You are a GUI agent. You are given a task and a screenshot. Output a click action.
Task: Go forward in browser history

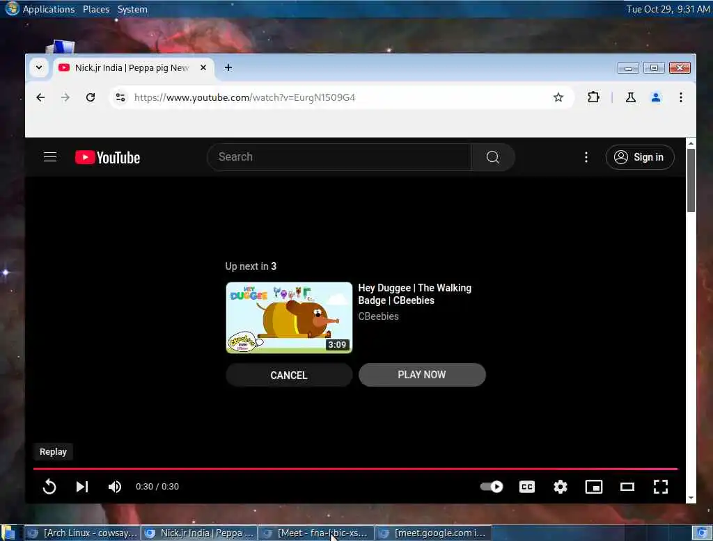65,97
